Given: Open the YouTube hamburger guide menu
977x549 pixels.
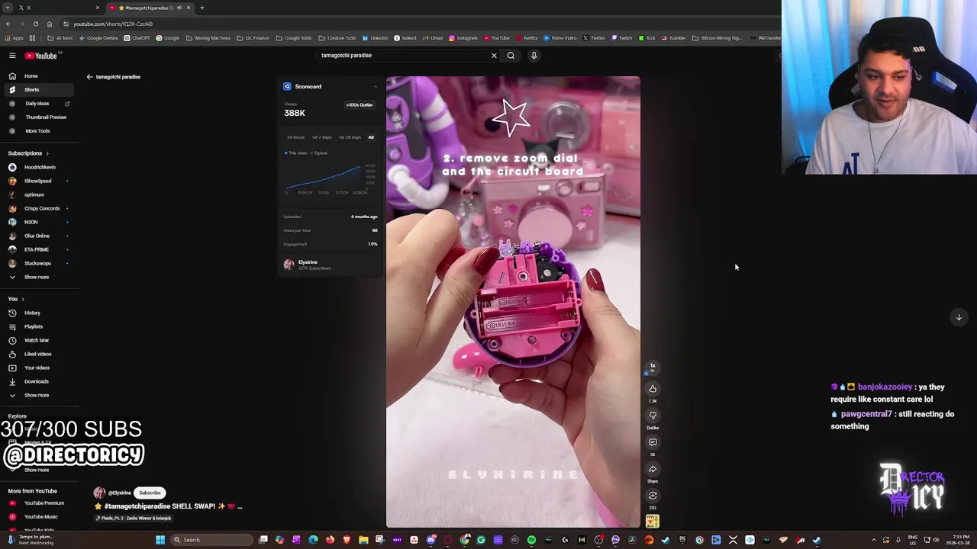Looking at the screenshot, I should pos(12,56).
